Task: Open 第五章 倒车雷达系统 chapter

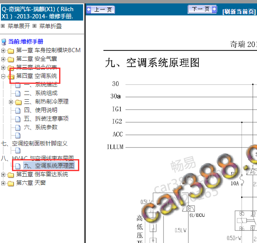Action: coord(42,174)
